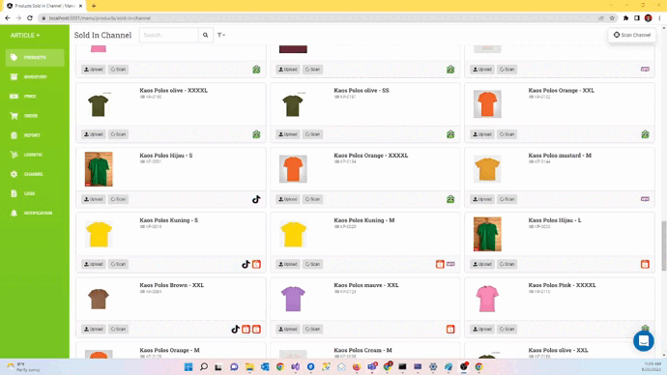The image size is (667, 375).
Task: Open Kaos Polos Orange - XXXXL title
Action: [371, 156]
